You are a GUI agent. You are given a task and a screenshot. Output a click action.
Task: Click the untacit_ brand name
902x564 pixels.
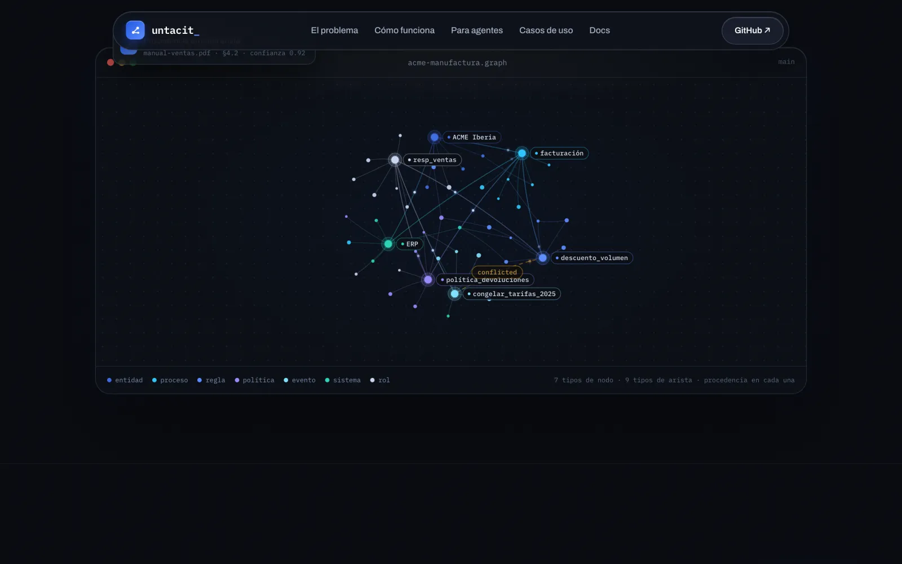(175, 30)
